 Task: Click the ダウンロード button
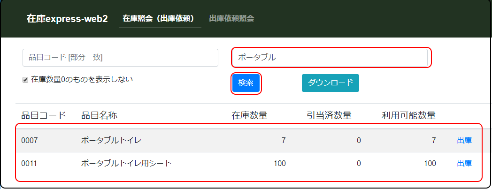[330, 83]
